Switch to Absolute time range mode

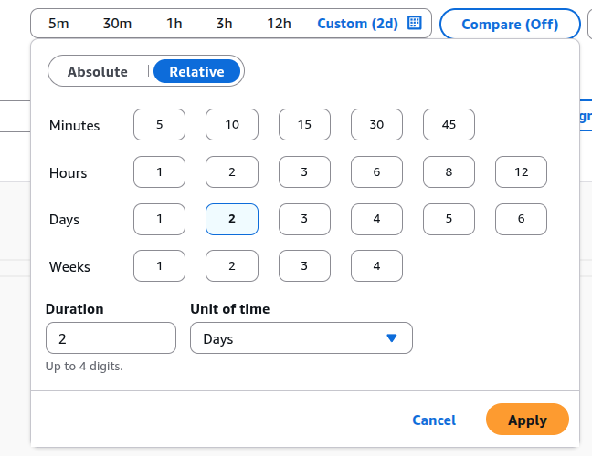click(x=97, y=71)
